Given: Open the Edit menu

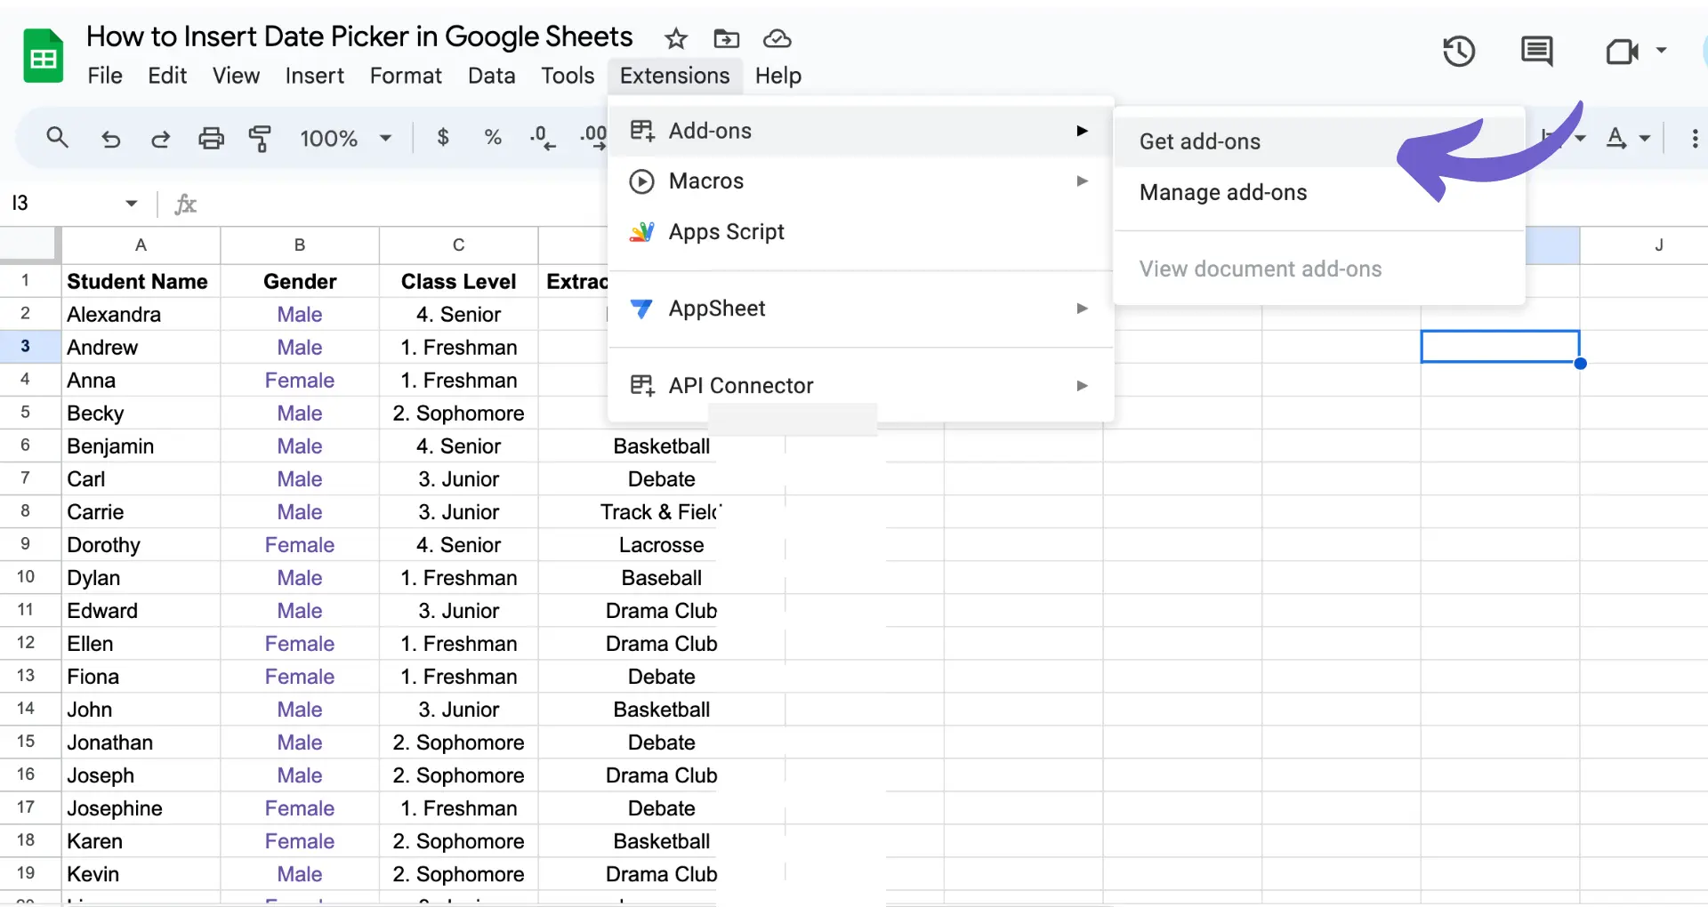Looking at the screenshot, I should 167,76.
